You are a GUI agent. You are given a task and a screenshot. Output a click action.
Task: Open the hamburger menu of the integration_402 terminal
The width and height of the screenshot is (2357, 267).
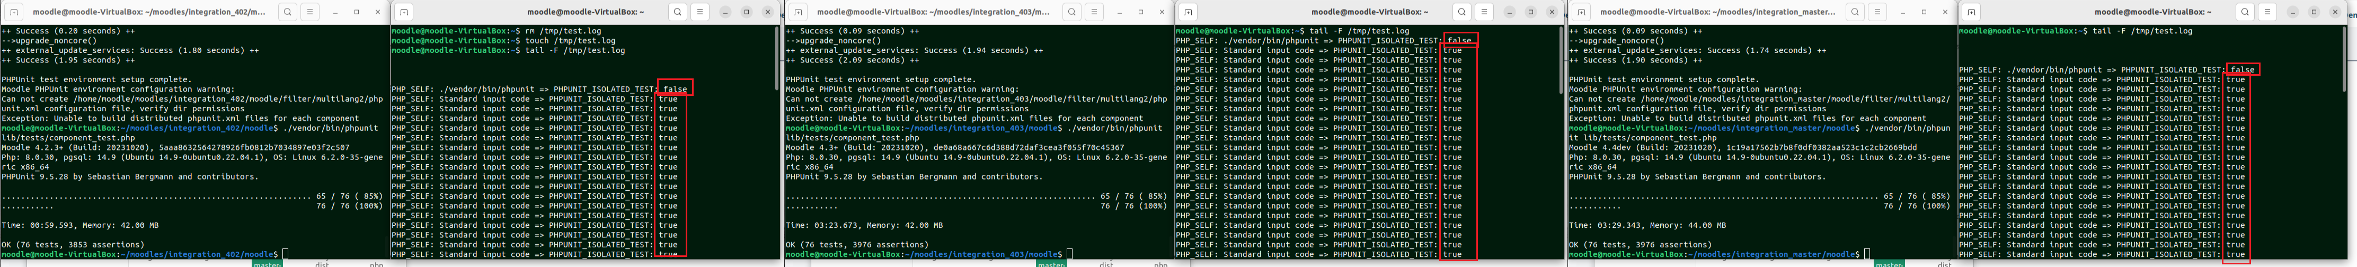(x=310, y=12)
